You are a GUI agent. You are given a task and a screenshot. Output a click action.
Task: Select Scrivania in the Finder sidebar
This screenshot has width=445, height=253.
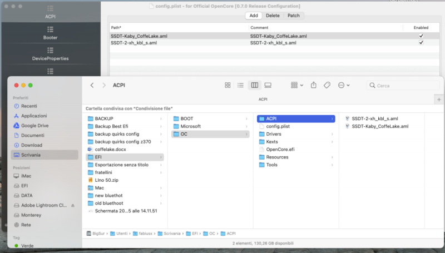[44, 155]
